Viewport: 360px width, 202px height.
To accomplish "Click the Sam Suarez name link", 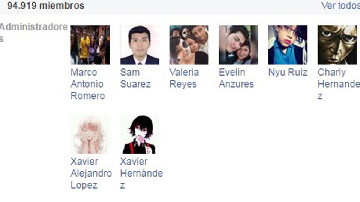I will click(x=135, y=78).
